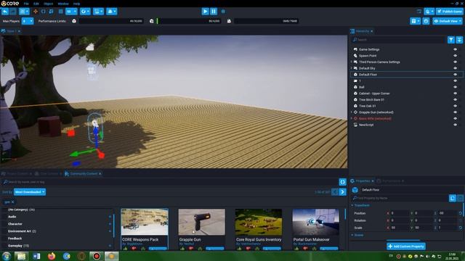
Task: Select Spawn Point in the Hierarchy
Action: (x=368, y=56)
